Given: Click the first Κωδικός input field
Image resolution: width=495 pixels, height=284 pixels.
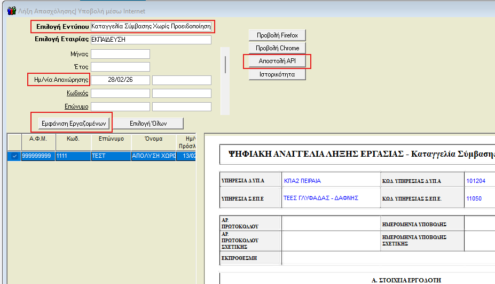Looking at the screenshot, I should coord(120,93).
